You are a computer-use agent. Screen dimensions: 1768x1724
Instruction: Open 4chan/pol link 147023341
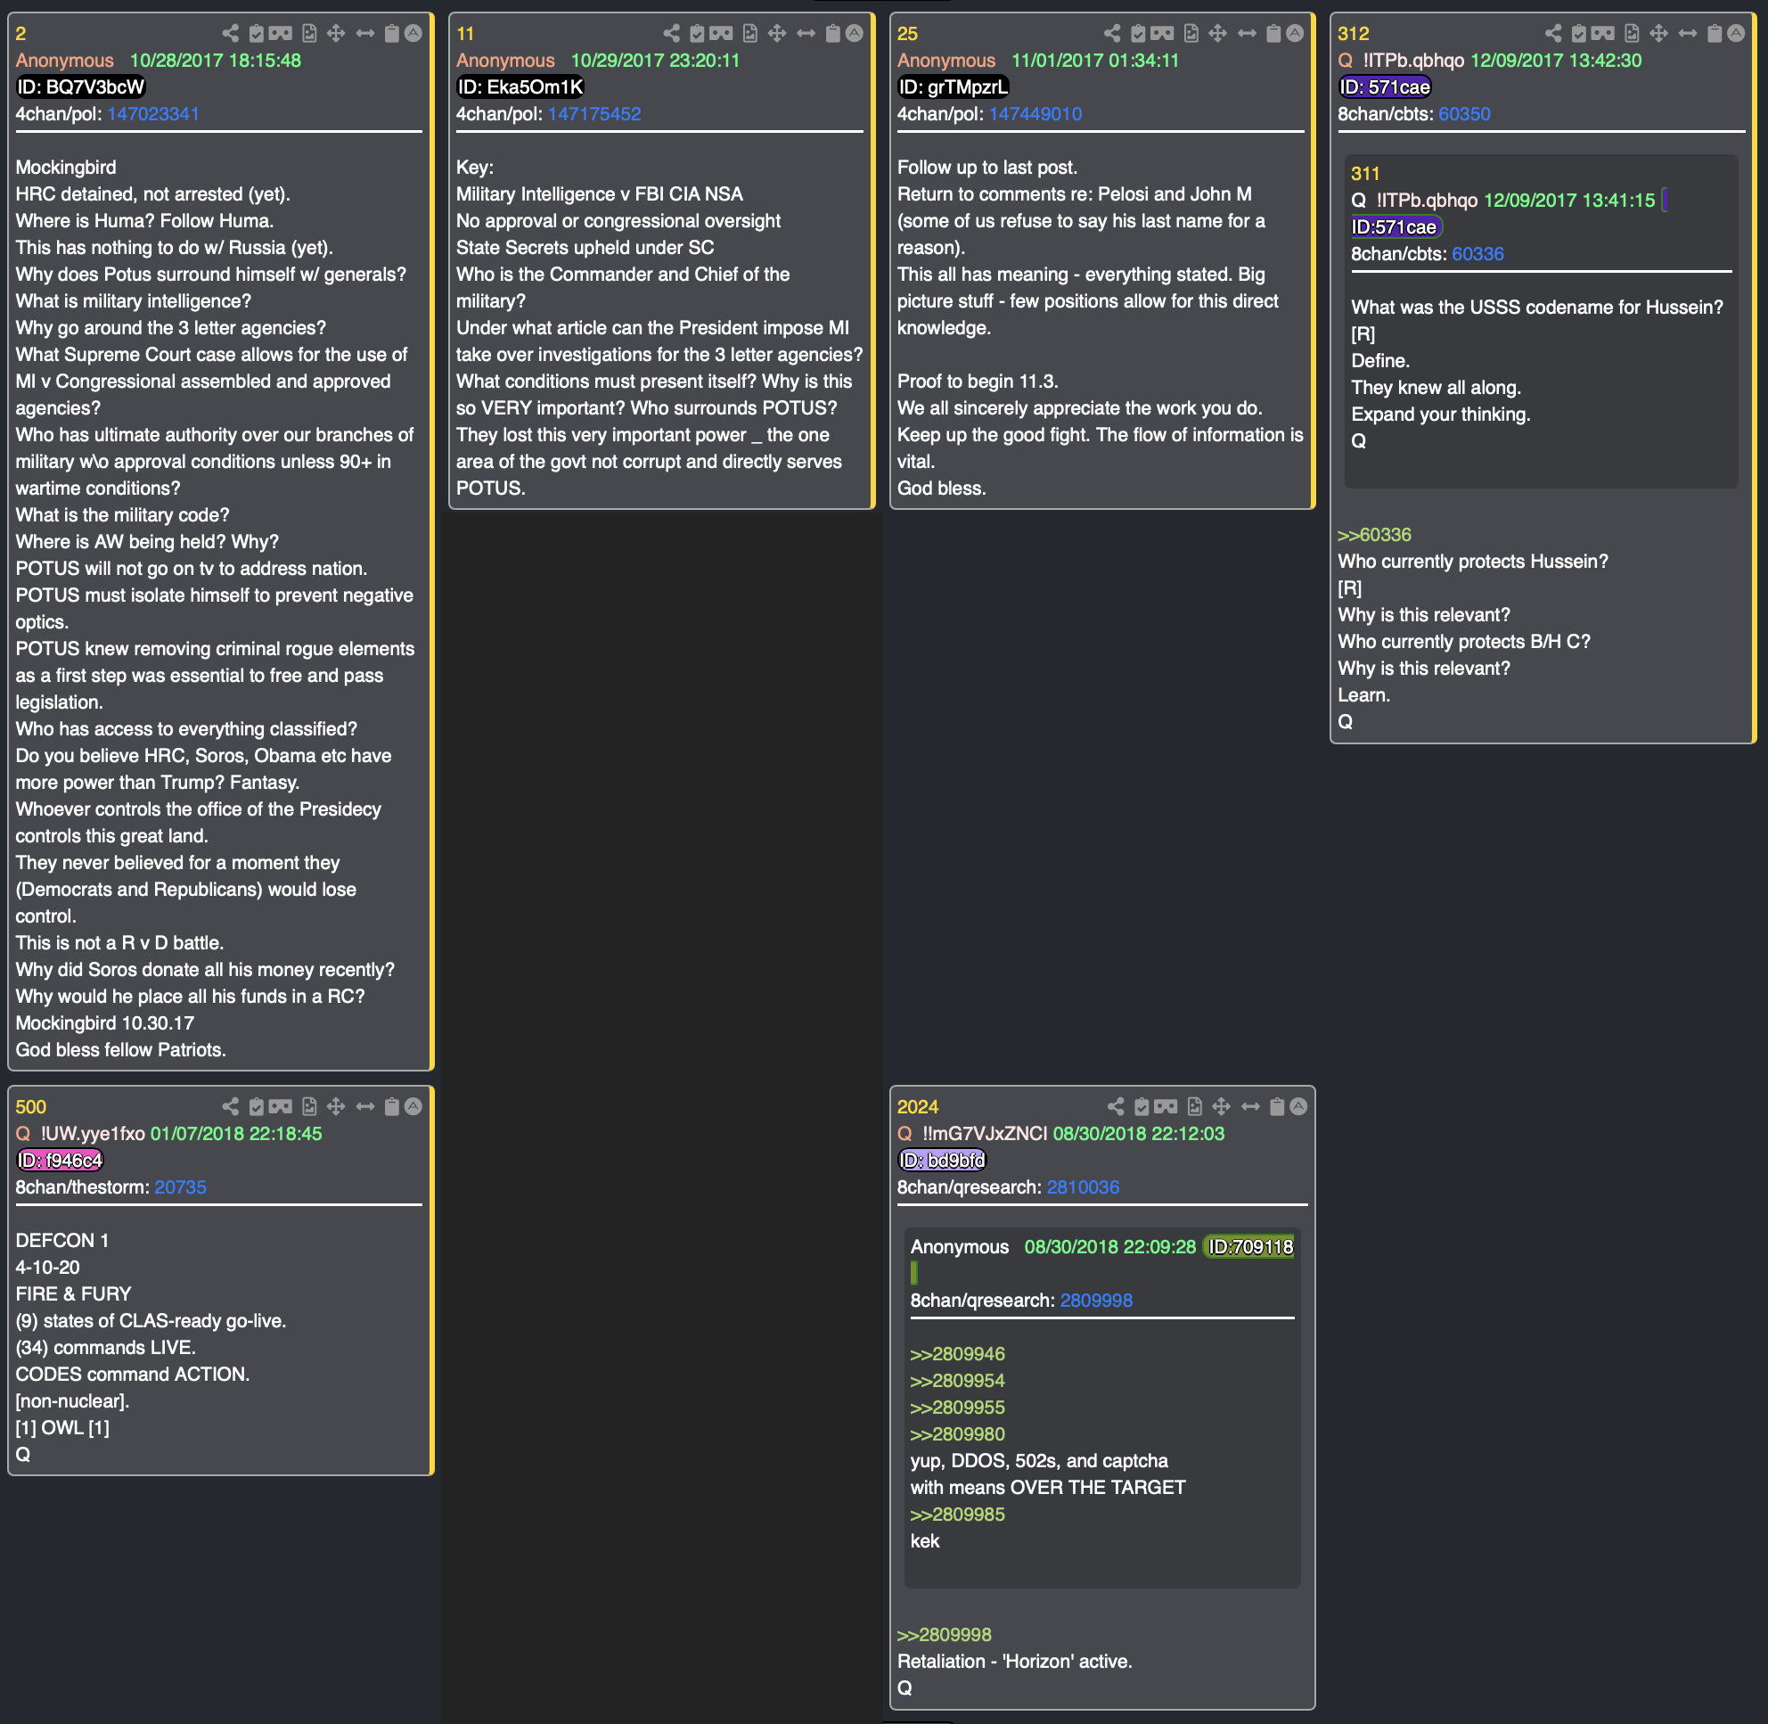(153, 114)
